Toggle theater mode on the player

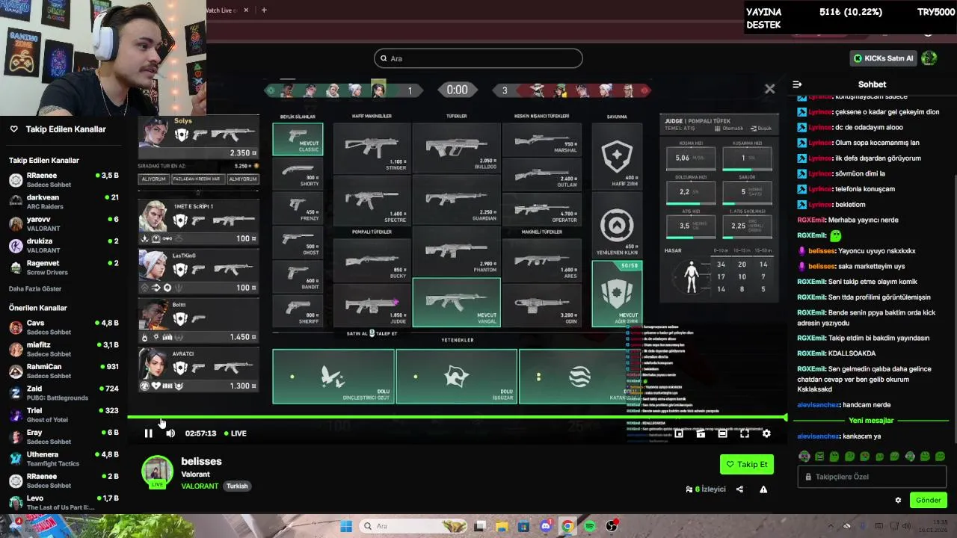(722, 433)
